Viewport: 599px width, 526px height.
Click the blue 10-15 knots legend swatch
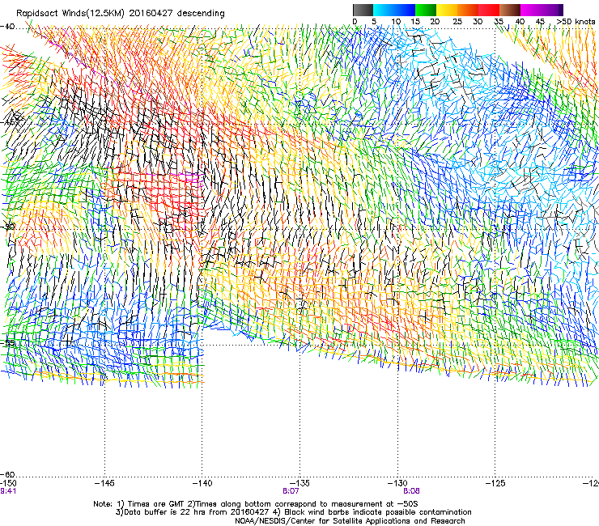coord(405,10)
